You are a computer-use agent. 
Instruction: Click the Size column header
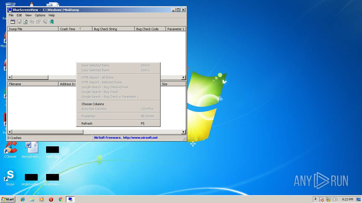pyautogui.click(x=173, y=84)
